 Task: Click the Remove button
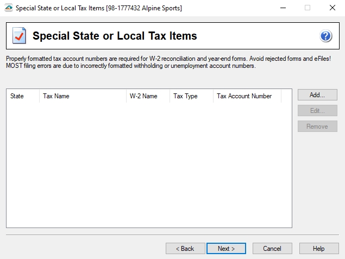[x=317, y=127]
